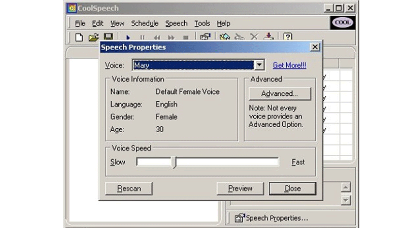Screen dimensions: 406x228
Task: Click the question mark help toolbar icon
Action: tap(288, 36)
